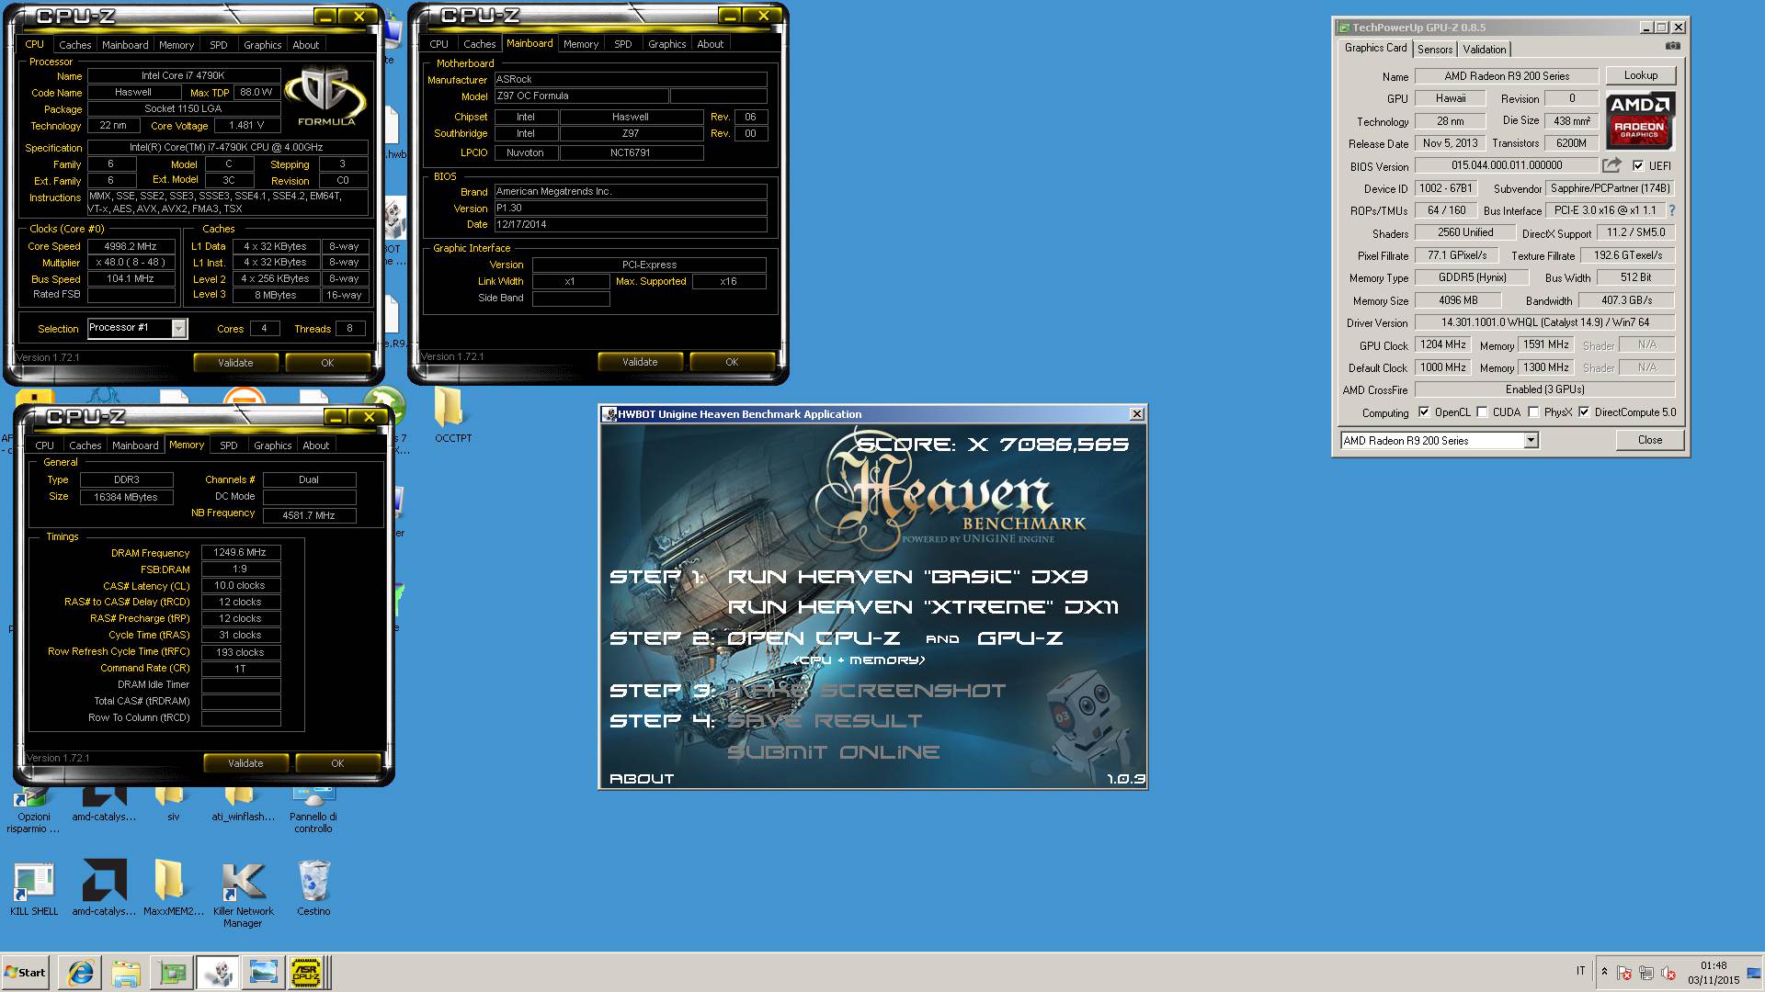The width and height of the screenshot is (1765, 992).
Task: Open the OCCTPT folder on desktop
Action: (452, 413)
